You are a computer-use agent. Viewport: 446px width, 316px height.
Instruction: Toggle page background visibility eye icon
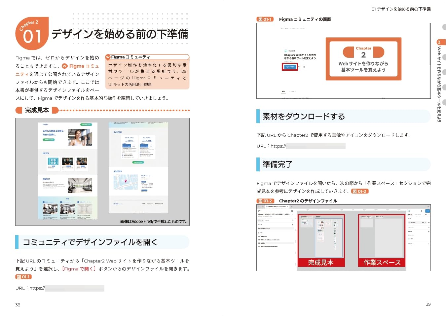point(428,223)
